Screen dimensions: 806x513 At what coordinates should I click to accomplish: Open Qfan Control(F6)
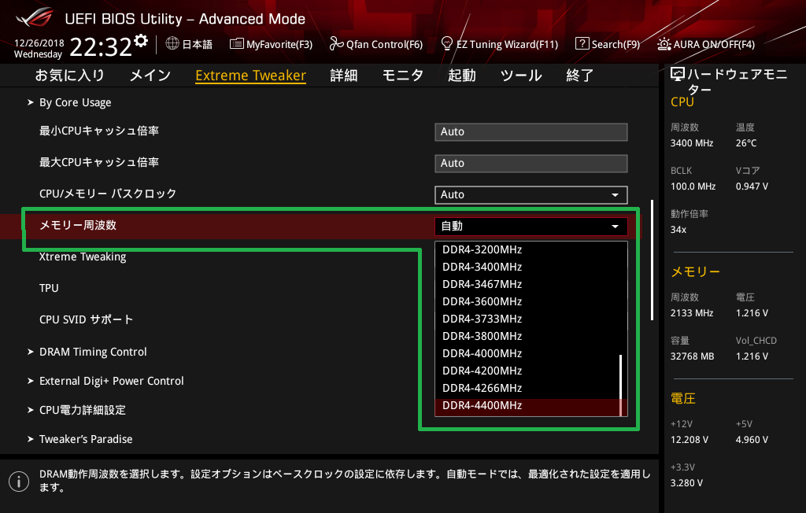click(376, 44)
